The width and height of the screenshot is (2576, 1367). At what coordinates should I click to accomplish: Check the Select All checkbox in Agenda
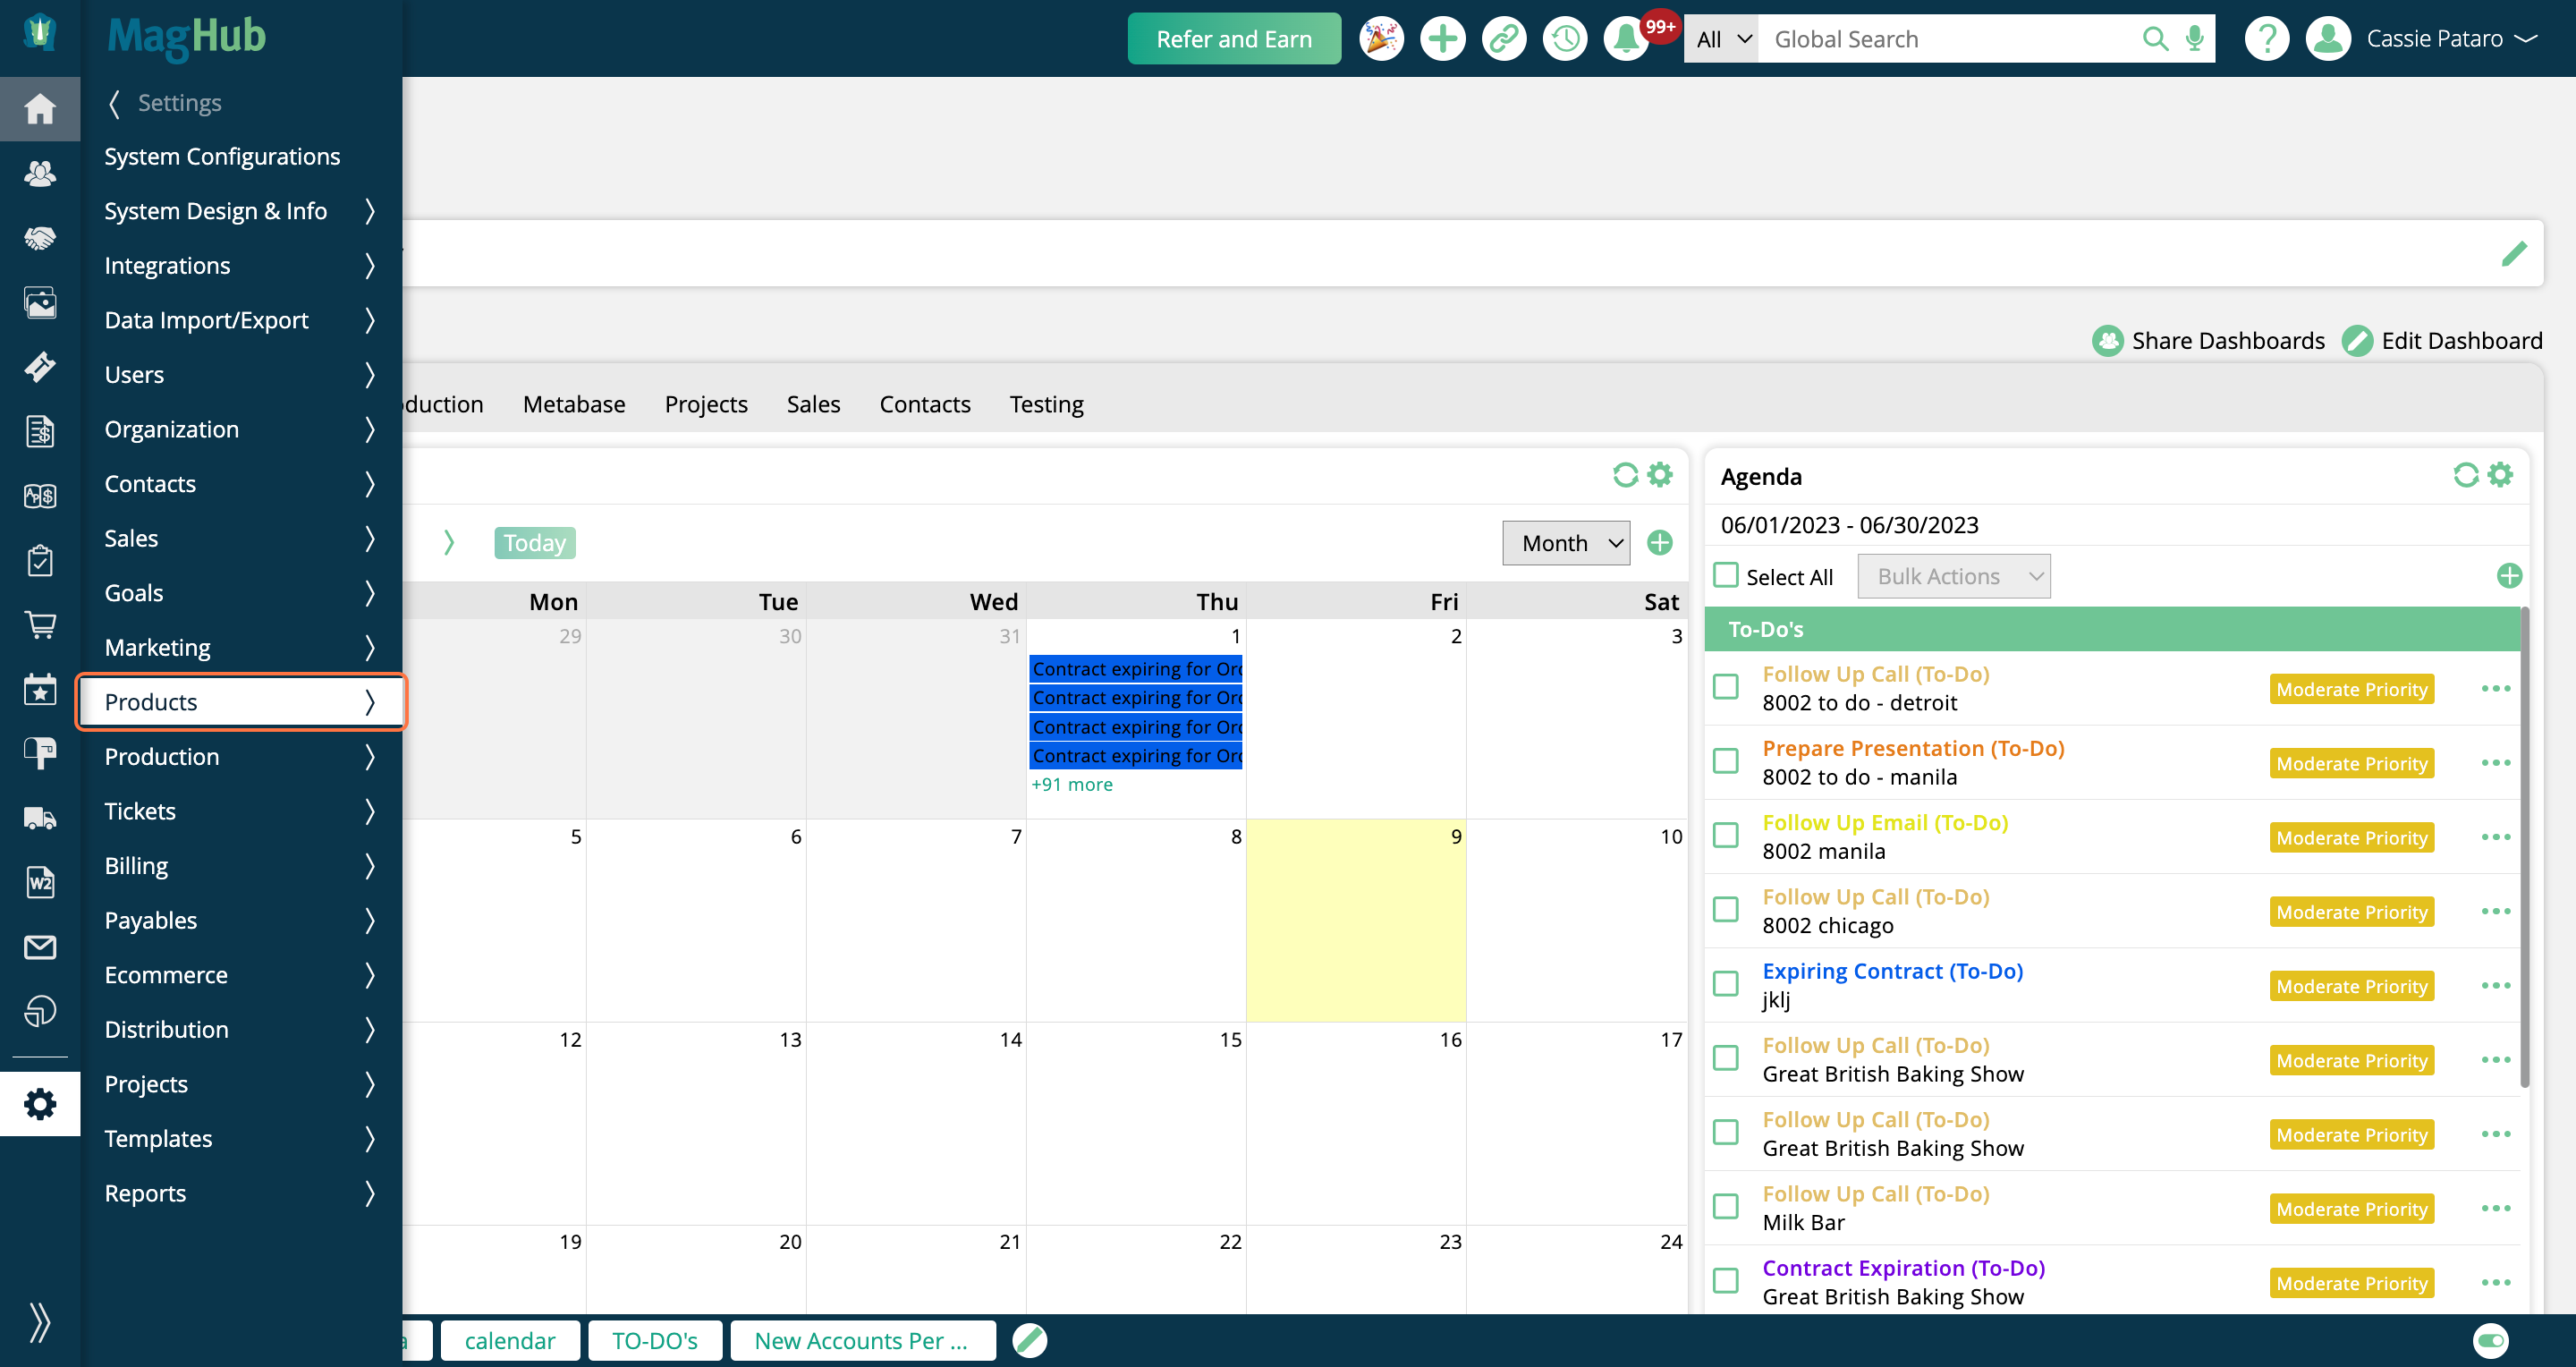1726,576
